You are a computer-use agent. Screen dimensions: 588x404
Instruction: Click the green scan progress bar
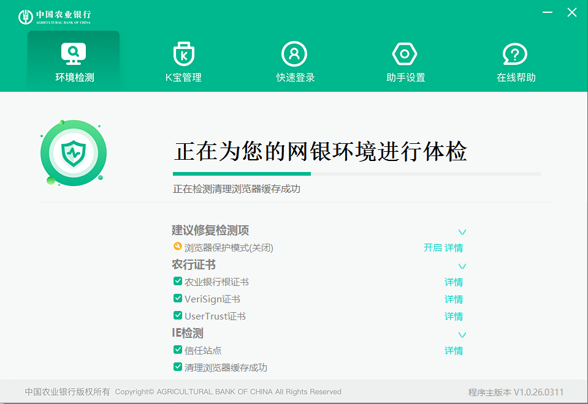[x=242, y=174]
